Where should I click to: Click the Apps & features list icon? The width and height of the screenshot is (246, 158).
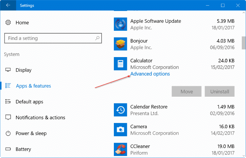(8, 85)
